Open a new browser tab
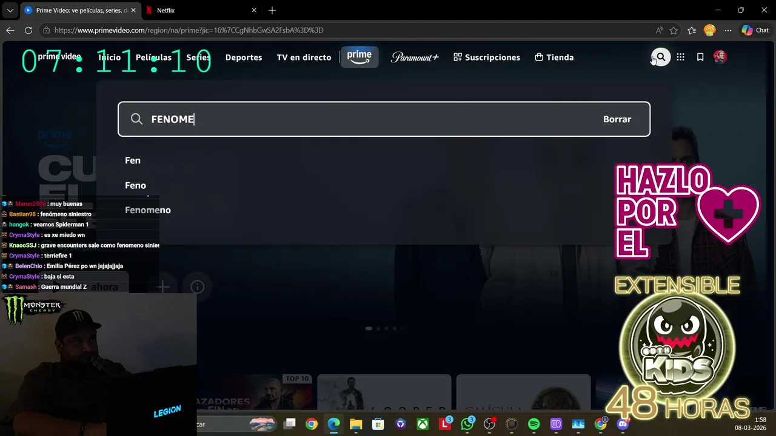The image size is (776, 436). tap(272, 10)
